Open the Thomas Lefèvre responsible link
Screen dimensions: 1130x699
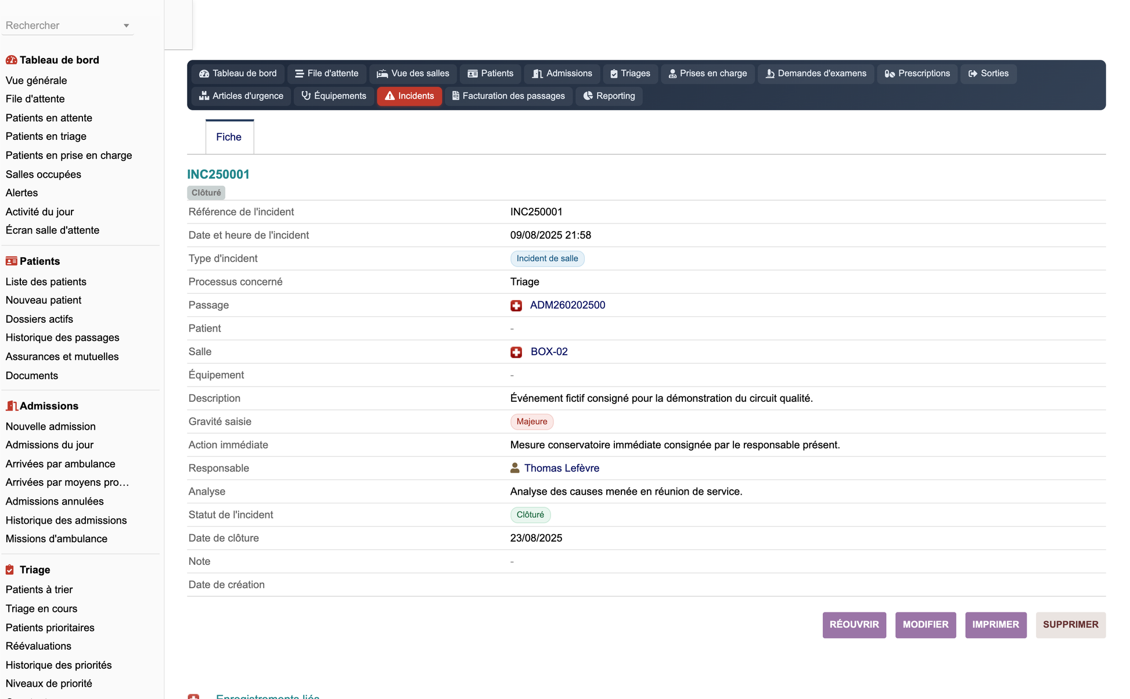[x=562, y=468]
